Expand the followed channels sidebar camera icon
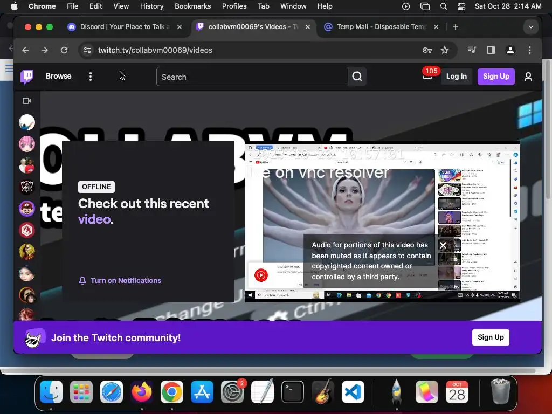 pos(27,101)
